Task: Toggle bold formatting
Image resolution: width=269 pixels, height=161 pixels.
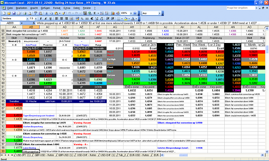Action: 41,18
